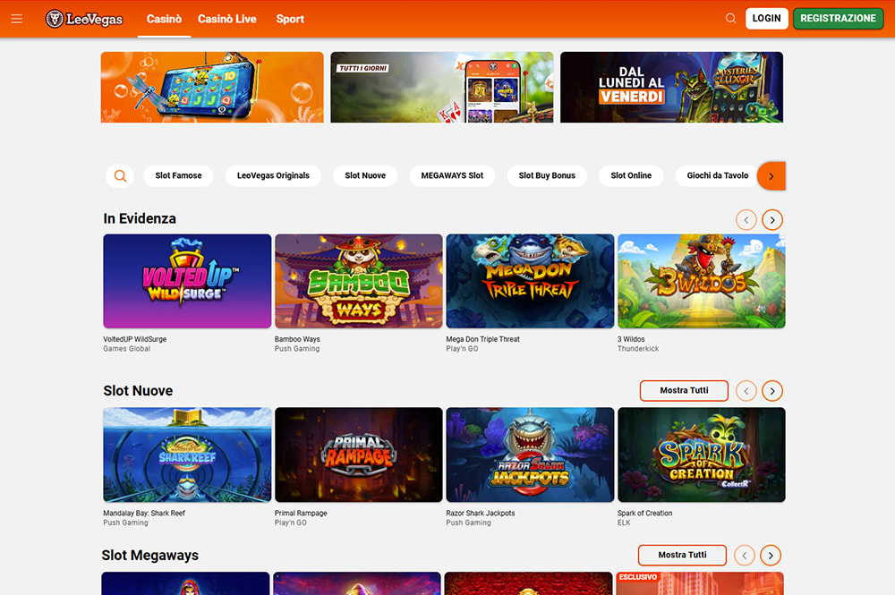Open the hamburger menu icon
This screenshot has height=595, width=895.
[x=16, y=19]
